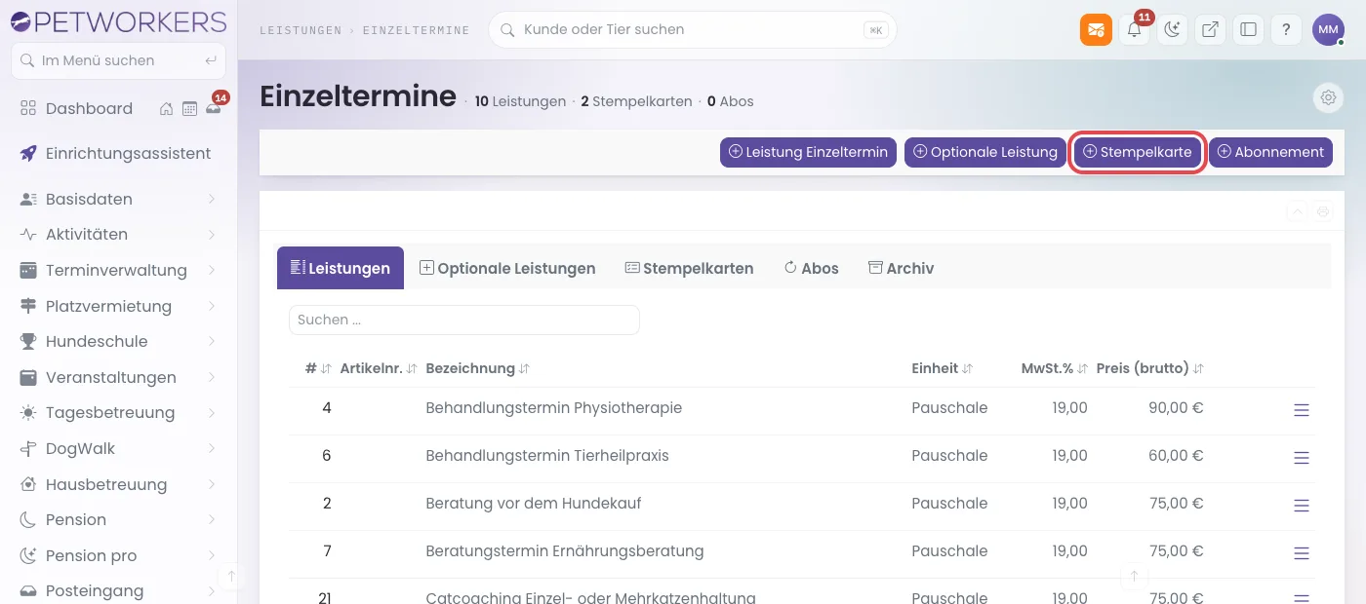Expand the Veranstaltungen menu section

[118, 377]
